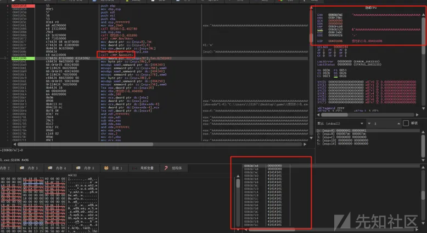Click the LastError ERROR_SUCCESS line

[349, 62]
